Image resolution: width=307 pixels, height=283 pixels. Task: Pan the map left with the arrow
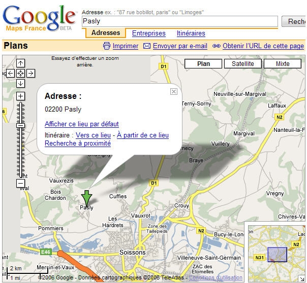10,74
